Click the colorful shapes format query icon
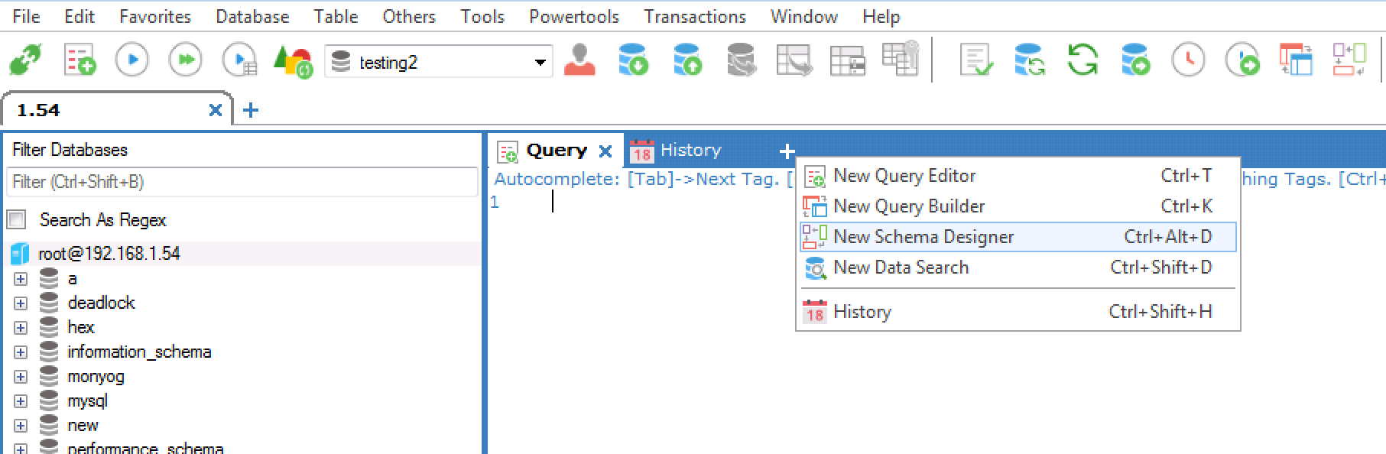1386x454 pixels. click(293, 62)
